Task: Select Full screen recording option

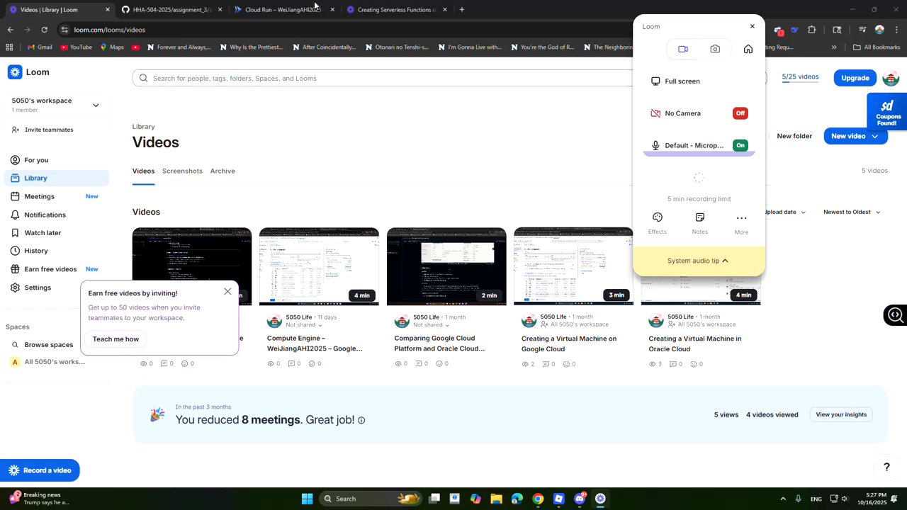Action: pyautogui.click(x=699, y=81)
